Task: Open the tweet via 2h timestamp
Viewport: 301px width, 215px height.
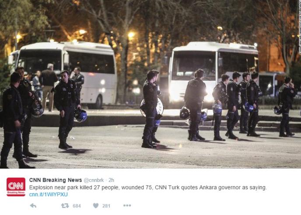Action: point(111,180)
